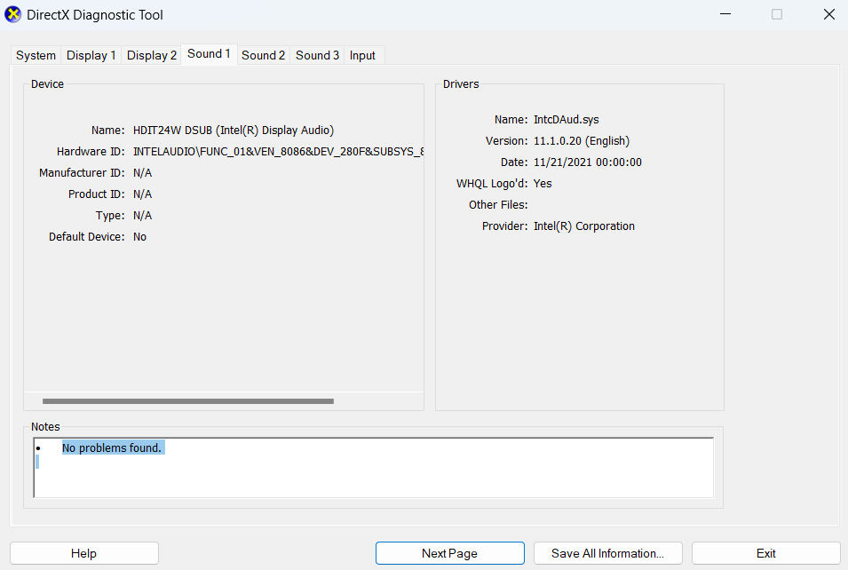Click driver date 11/21/2021 00:00:00
This screenshot has width=848, height=570.
588,162
